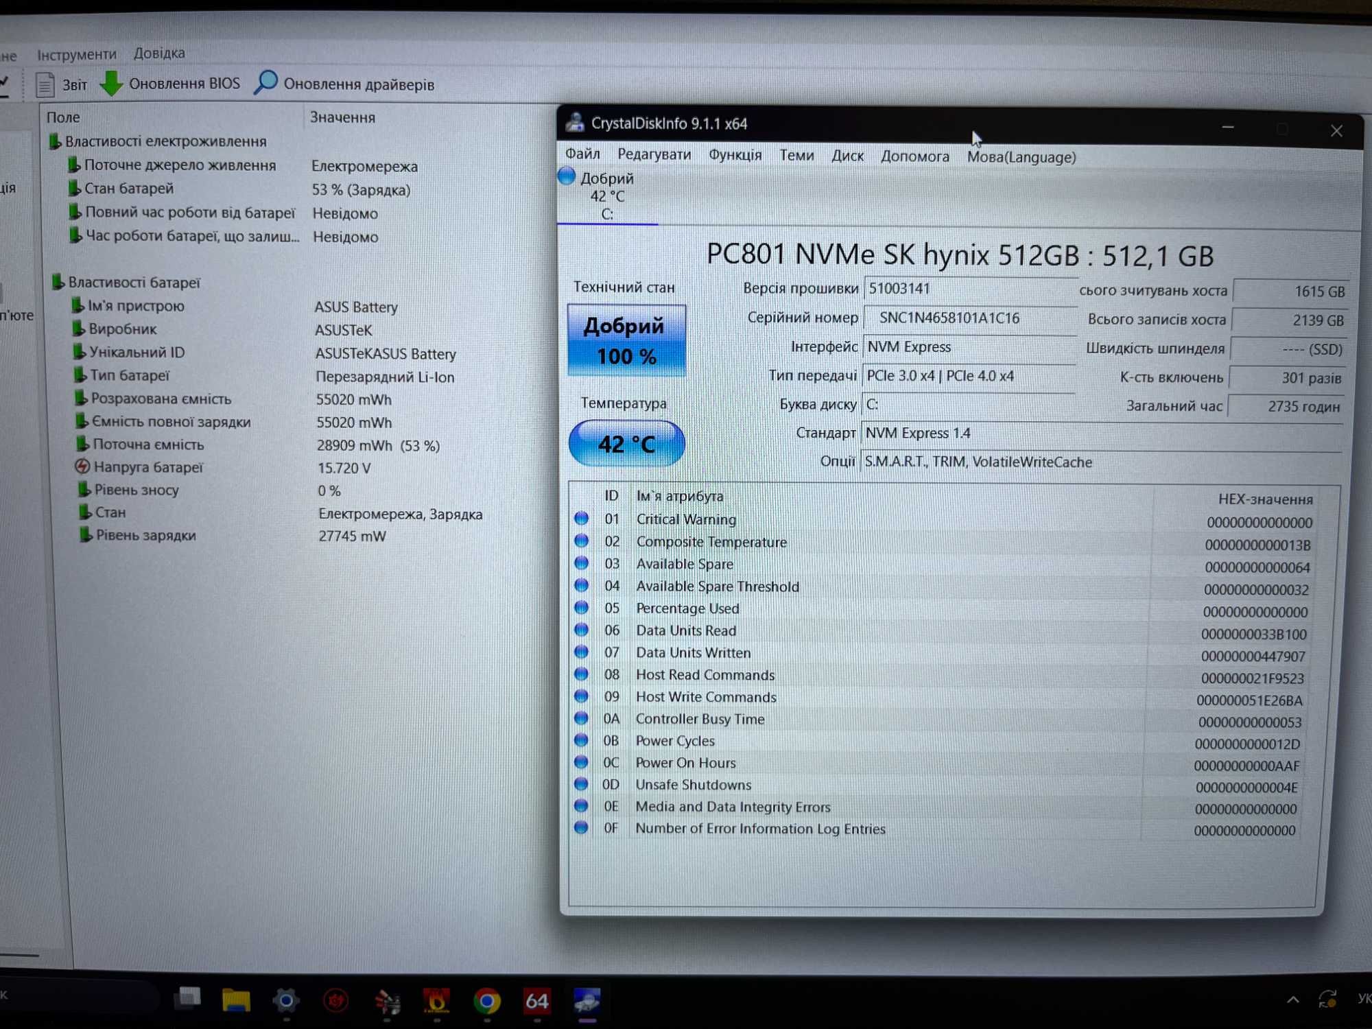Select the Поточна ємність row
The width and height of the screenshot is (1372, 1029).
(259, 445)
